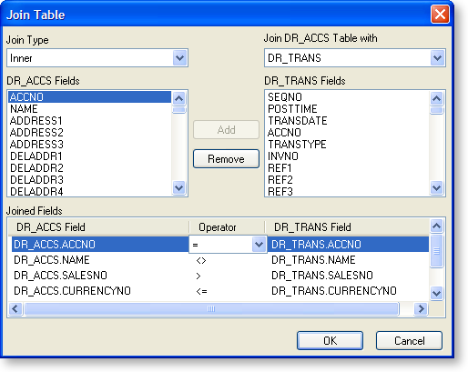Click the Remove button

tap(226, 159)
